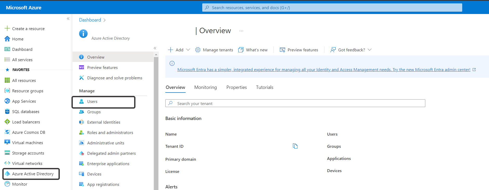Click What's new in toolbar
This screenshot has height=190, width=489.
253,50
